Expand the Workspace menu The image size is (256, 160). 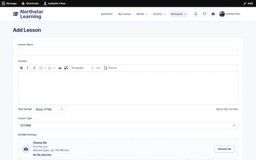[x=178, y=14]
